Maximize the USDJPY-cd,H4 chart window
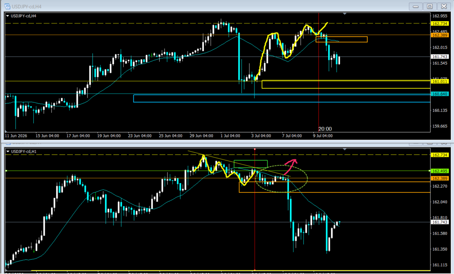 430,6
